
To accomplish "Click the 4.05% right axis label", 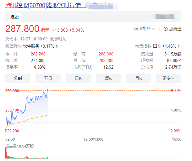I will [x=176, y=110].
